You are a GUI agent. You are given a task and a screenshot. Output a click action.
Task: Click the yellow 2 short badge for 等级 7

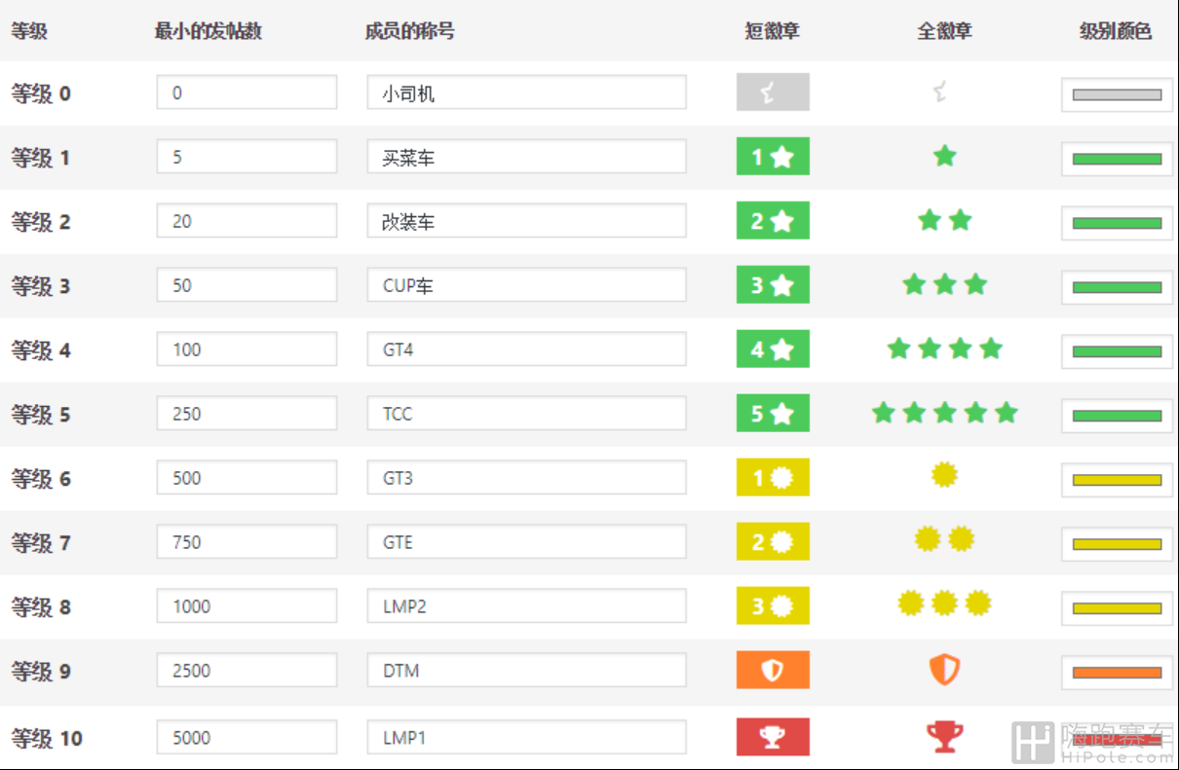click(773, 542)
